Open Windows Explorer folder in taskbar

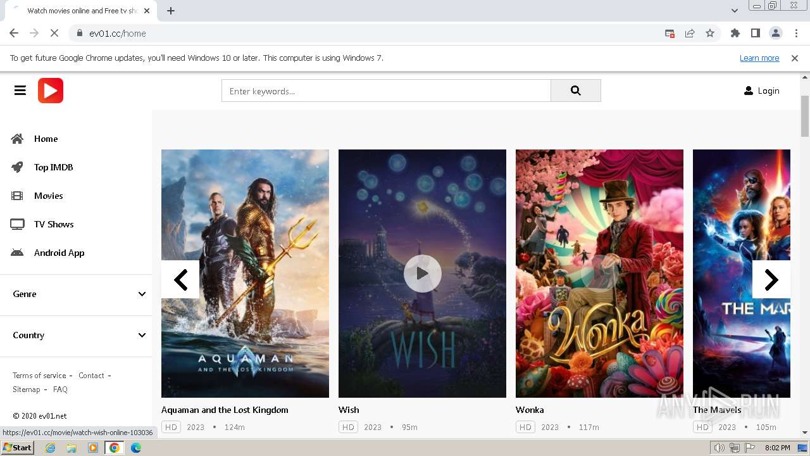point(72,448)
